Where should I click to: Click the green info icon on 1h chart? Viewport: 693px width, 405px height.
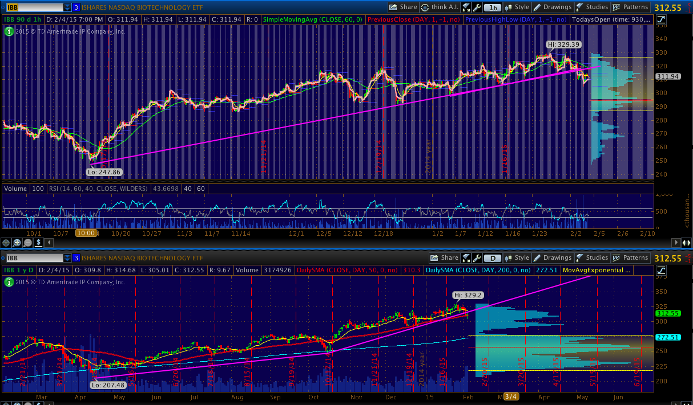click(x=9, y=31)
